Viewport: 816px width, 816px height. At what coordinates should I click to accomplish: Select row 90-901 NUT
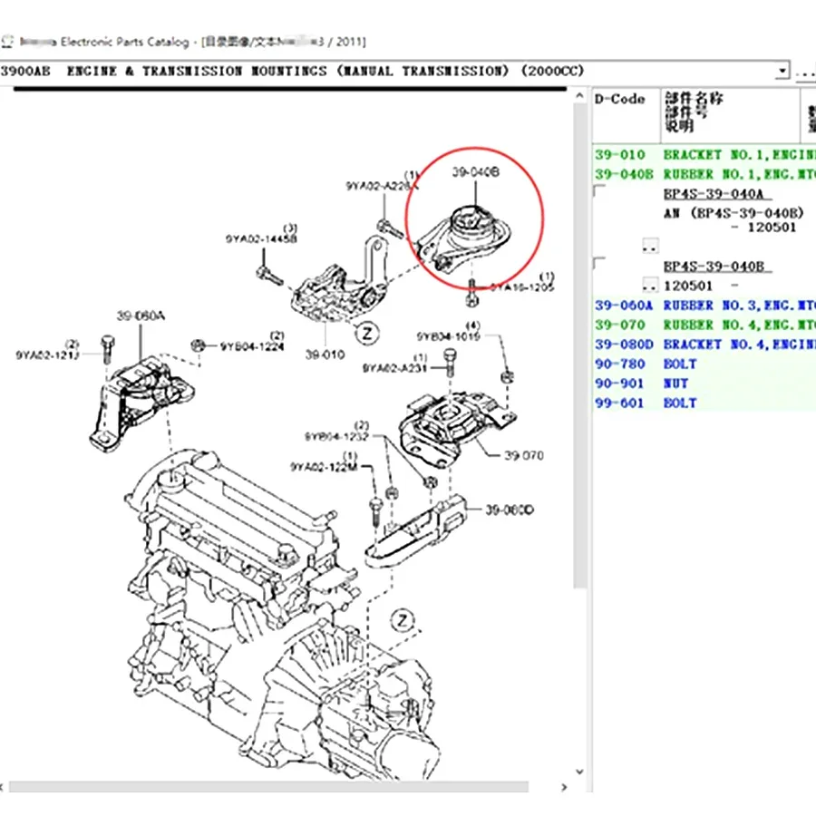click(704, 384)
